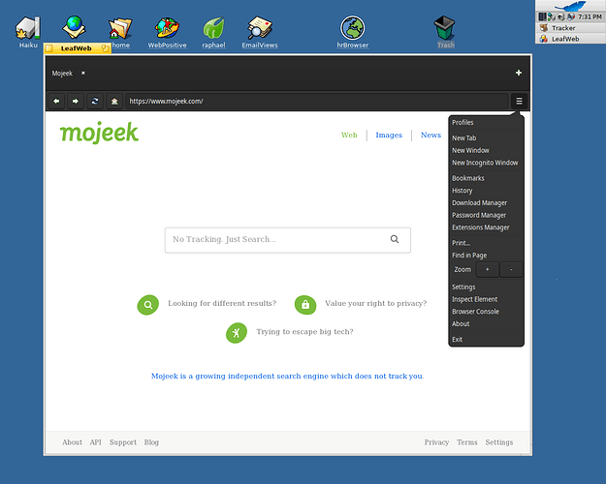Click the LeafWeb window title tab
Image resolution: width=606 pixels, height=484 pixels.
tap(77, 48)
